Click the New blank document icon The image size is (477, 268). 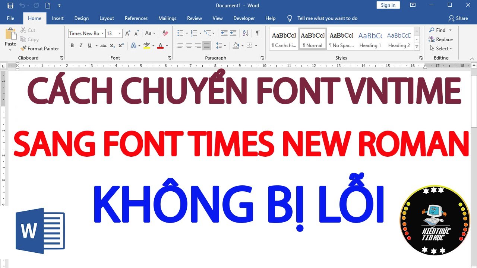(x=48, y=6)
